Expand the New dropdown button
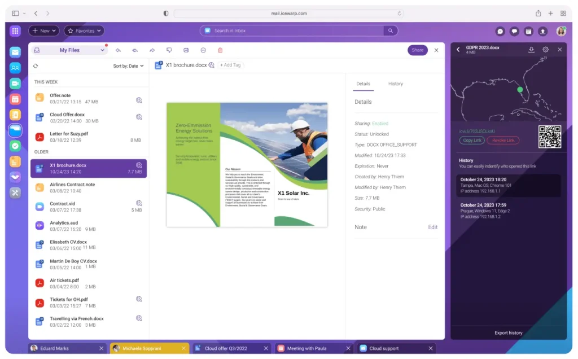The height and width of the screenshot is (359, 578). point(44,31)
